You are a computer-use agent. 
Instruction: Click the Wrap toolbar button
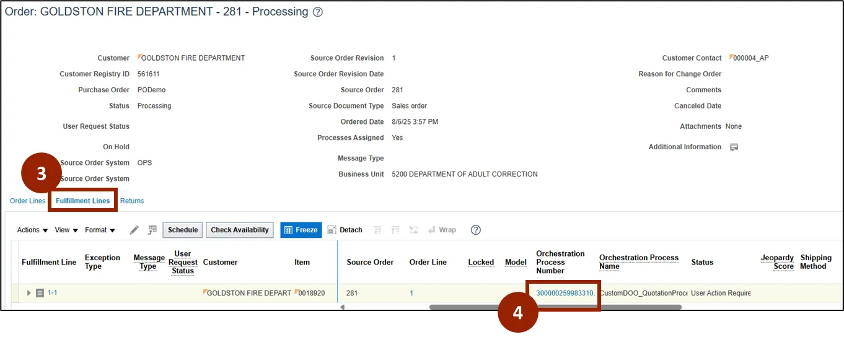pos(442,230)
